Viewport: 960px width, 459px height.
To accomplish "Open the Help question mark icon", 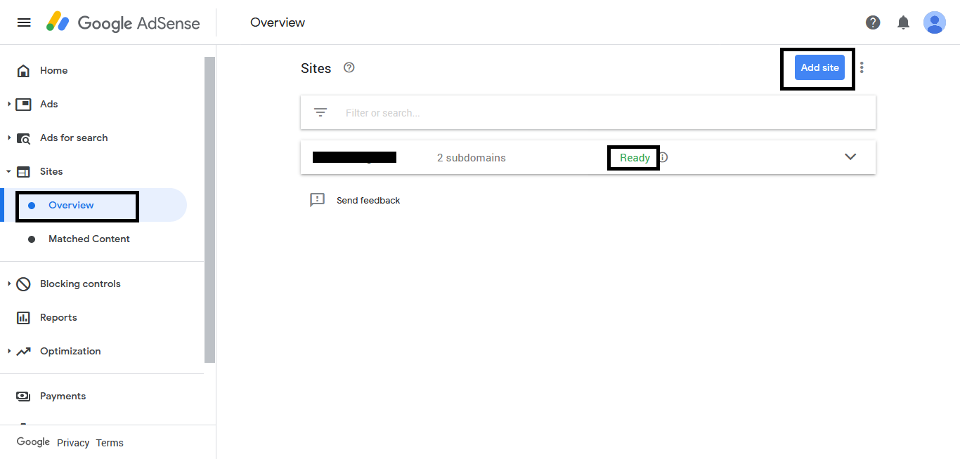I will click(x=873, y=22).
